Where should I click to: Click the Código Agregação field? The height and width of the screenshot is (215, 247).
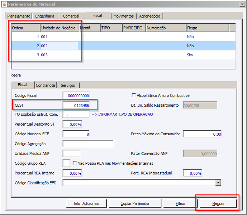[x=88, y=144]
